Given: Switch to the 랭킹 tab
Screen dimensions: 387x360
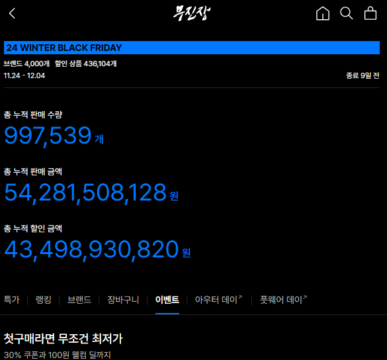Looking at the screenshot, I should click(44, 300).
